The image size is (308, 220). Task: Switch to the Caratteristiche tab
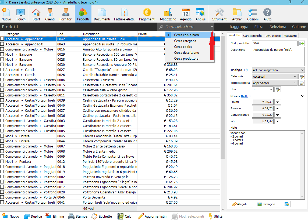pyautogui.click(x=253, y=36)
